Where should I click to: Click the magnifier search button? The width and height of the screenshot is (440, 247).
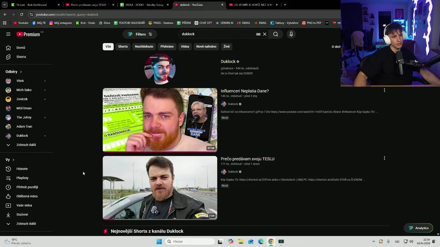[x=276, y=34]
